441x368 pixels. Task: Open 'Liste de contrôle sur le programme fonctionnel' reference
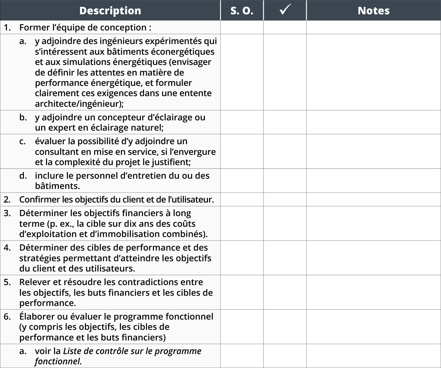coord(118,356)
